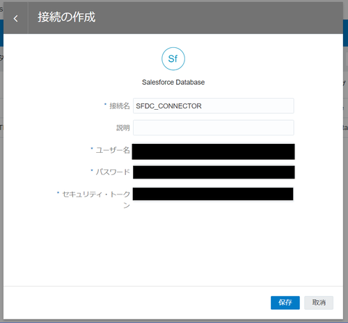Save the connection with 保存 button
Image resolution: width=348 pixels, height=323 pixels.
click(x=285, y=302)
